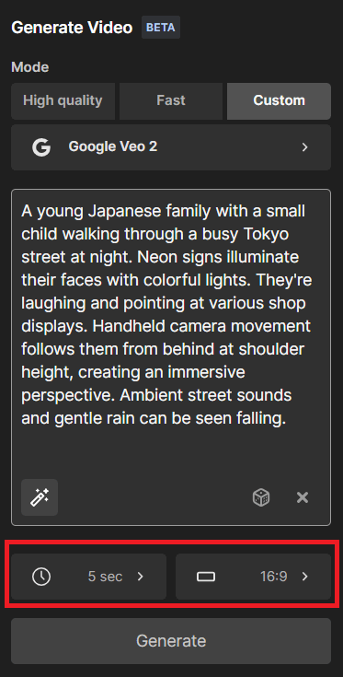
Task: Click the BETA badge beside Generate Video
Action: coord(161,28)
